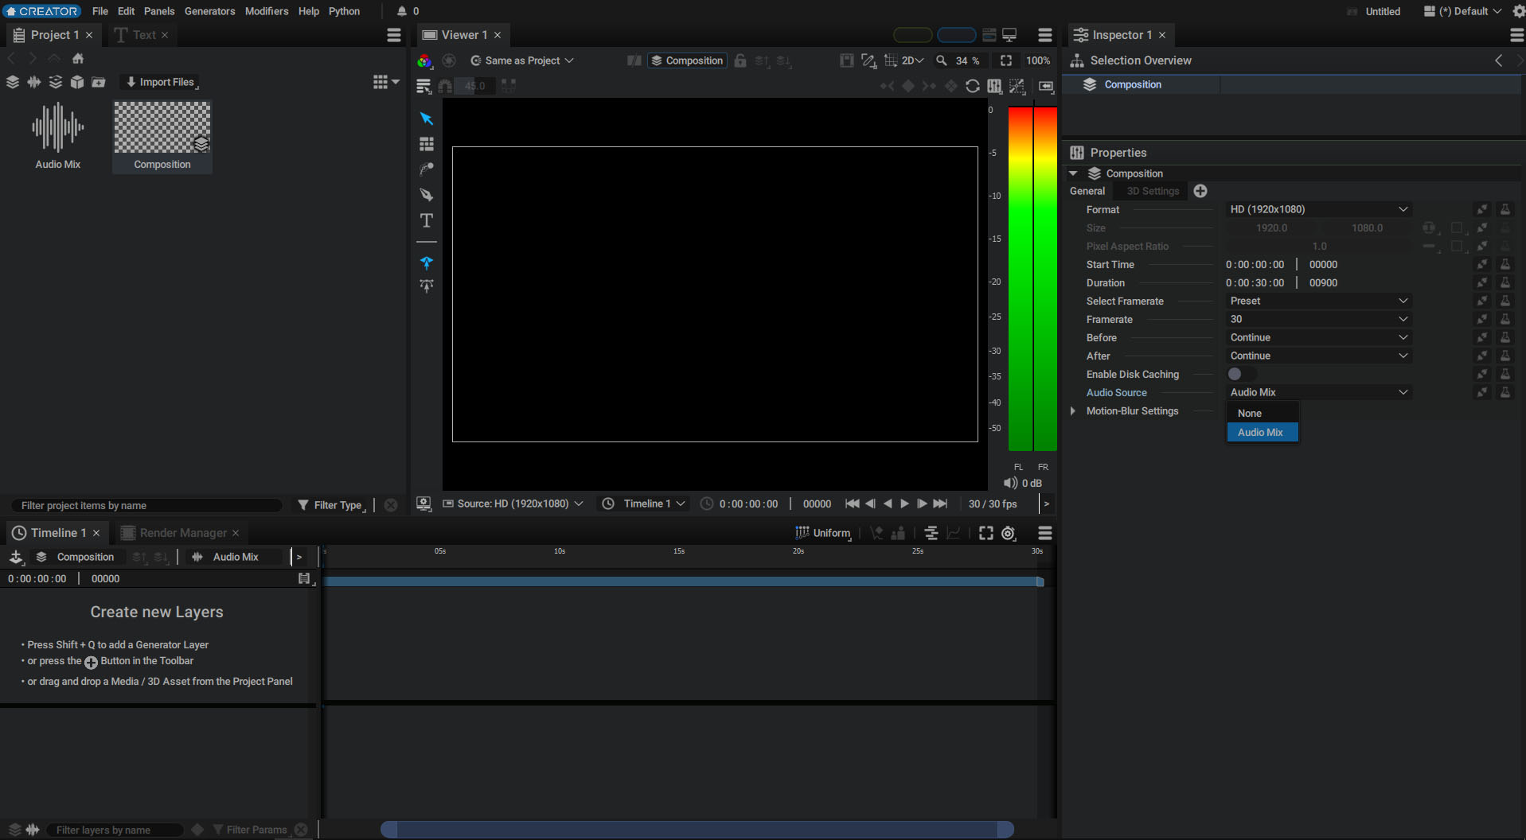
Task: Toggle the viewer overlay target icon
Action: 449,60
